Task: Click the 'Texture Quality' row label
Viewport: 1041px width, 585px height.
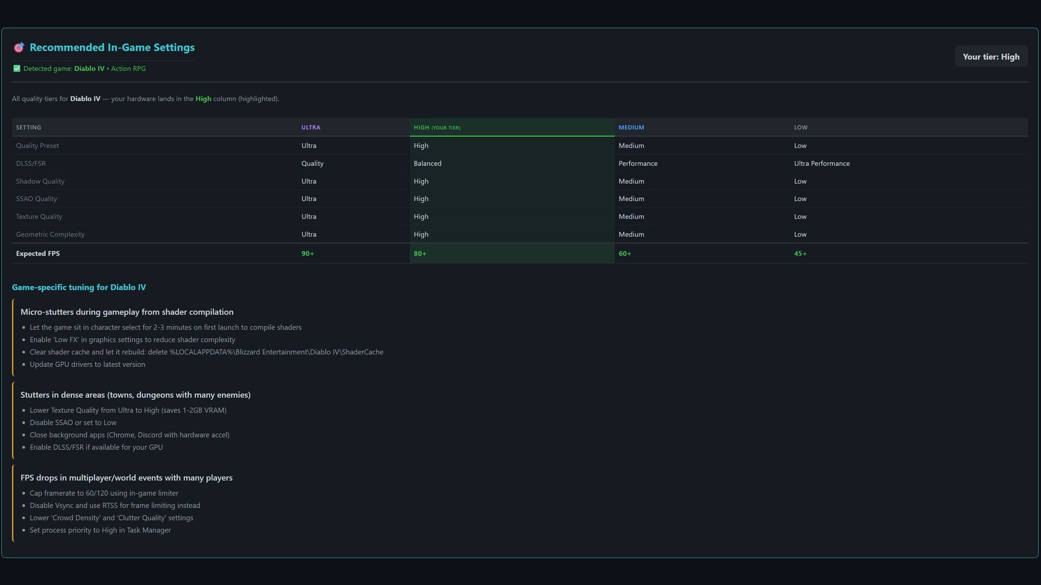Action: tap(39, 217)
